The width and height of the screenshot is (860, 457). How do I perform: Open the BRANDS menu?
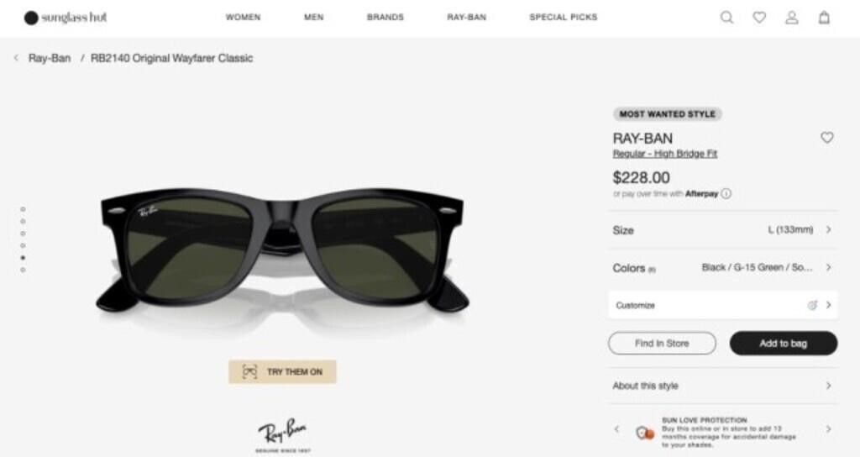pyautogui.click(x=385, y=18)
